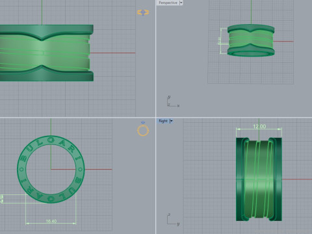Open the Right viewport dropdown arrow

171,121
